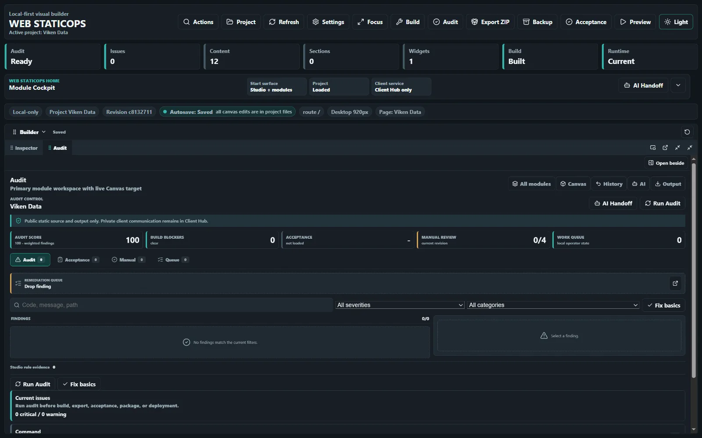Click the bottom Fix basics button
This screenshot has height=438, width=702.
pyautogui.click(x=79, y=384)
